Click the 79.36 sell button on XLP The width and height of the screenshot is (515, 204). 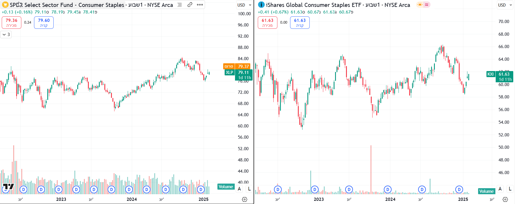pos(12,22)
